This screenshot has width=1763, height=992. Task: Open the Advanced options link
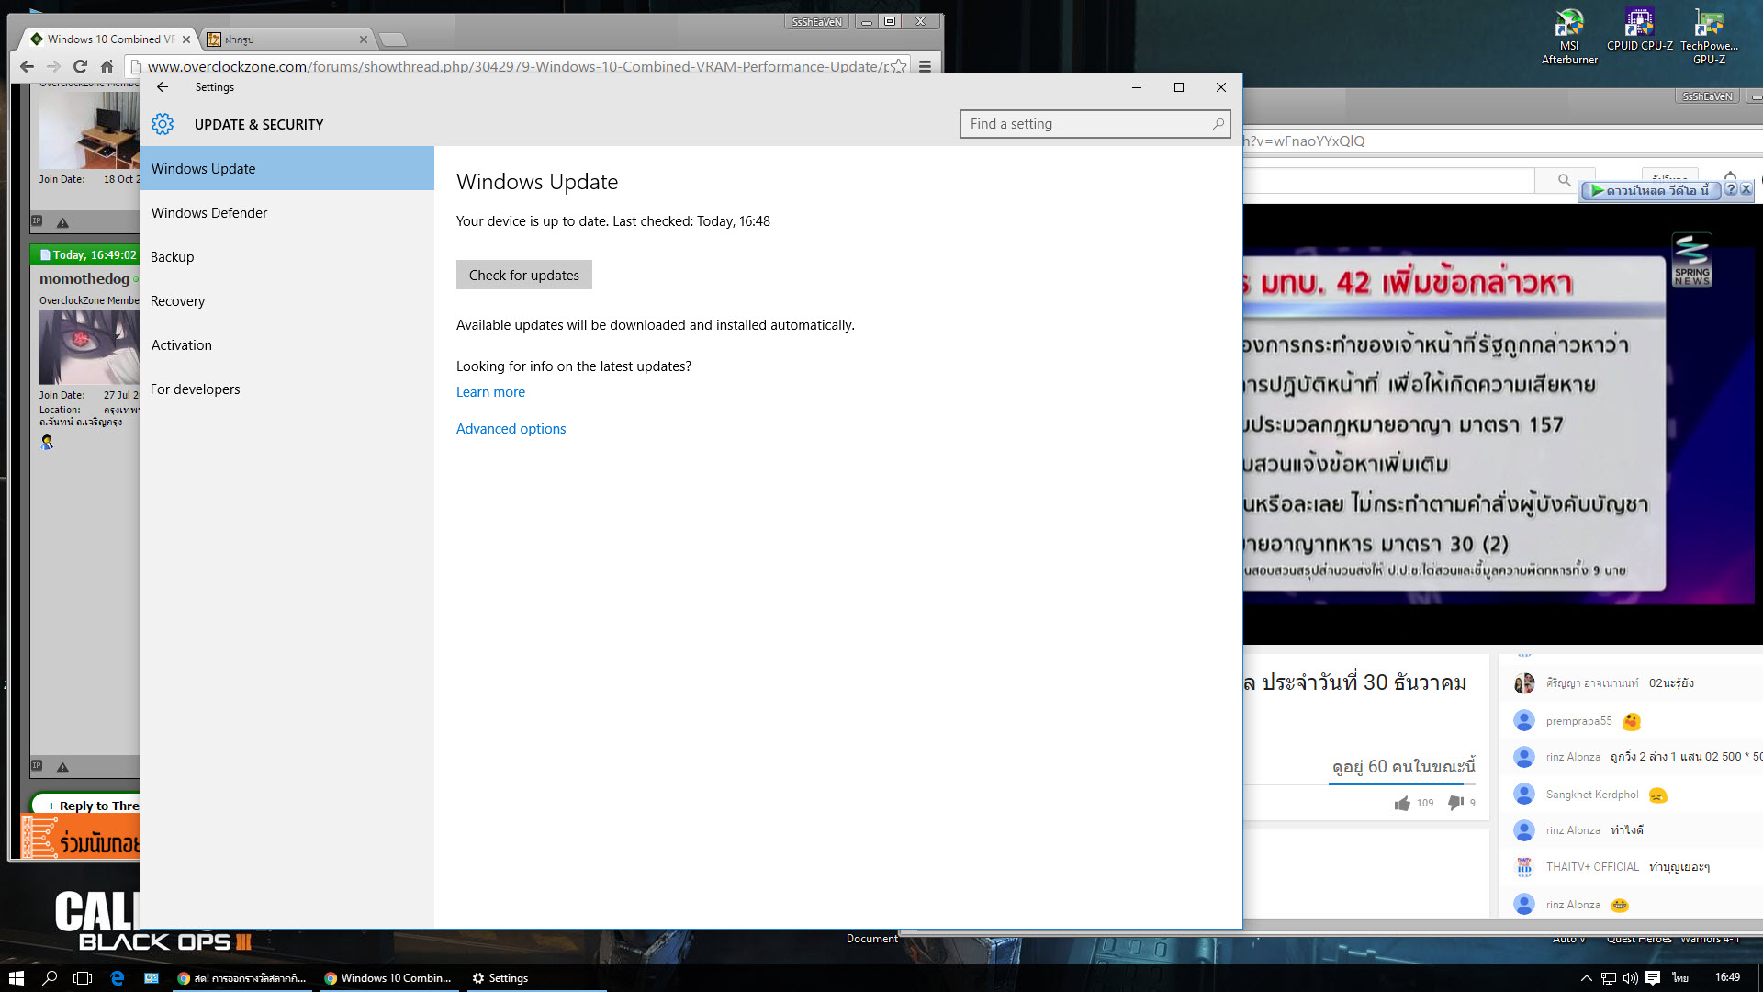point(511,429)
